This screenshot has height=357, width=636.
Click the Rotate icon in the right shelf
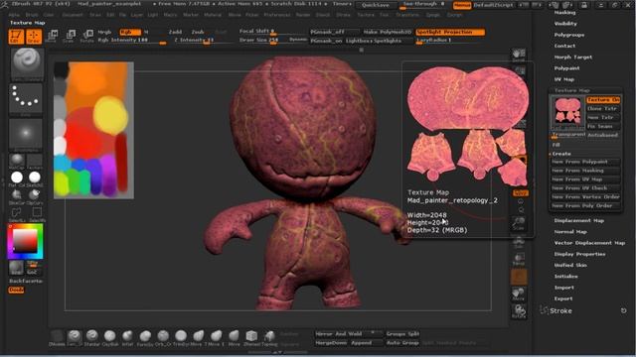(519, 311)
